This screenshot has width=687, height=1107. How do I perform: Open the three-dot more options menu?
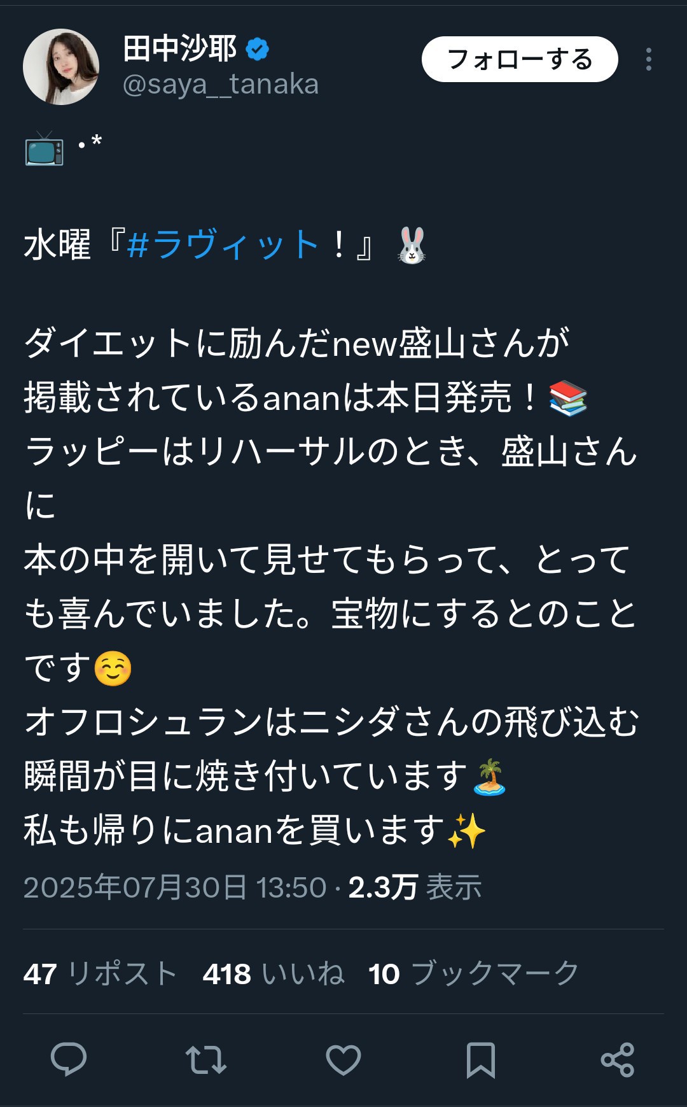point(649,59)
